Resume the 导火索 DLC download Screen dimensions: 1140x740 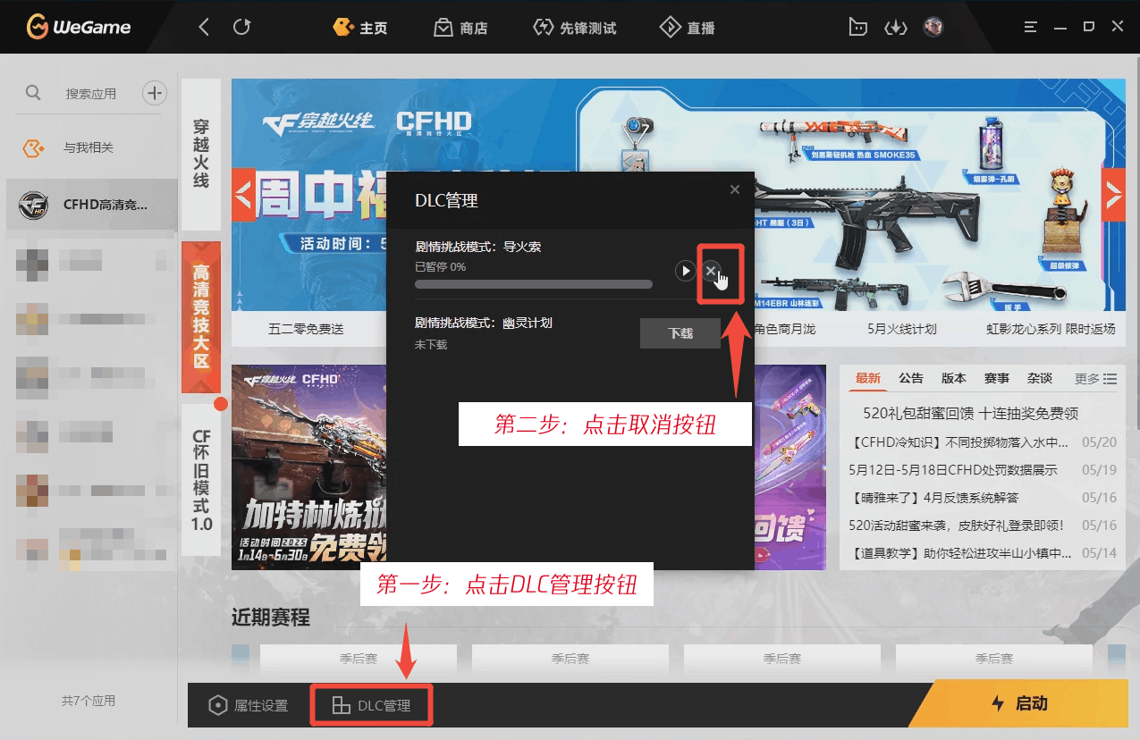pyautogui.click(x=686, y=270)
